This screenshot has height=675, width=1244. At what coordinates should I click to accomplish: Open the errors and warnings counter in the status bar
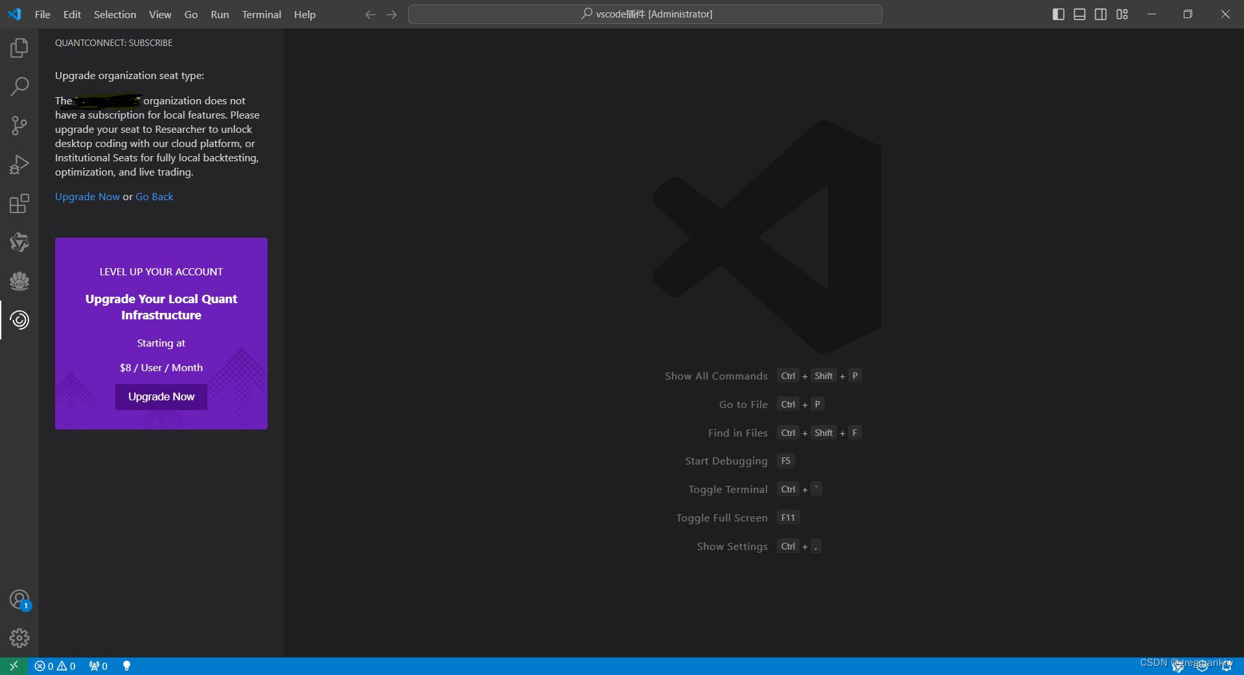point(55,666)
